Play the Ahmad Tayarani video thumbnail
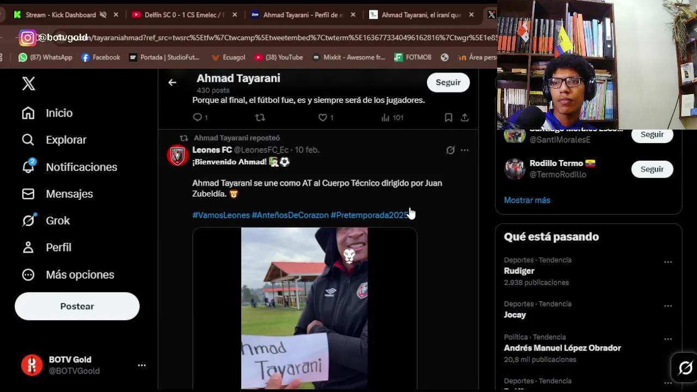This screenshot has width=697, height=392. coord(304,308)
